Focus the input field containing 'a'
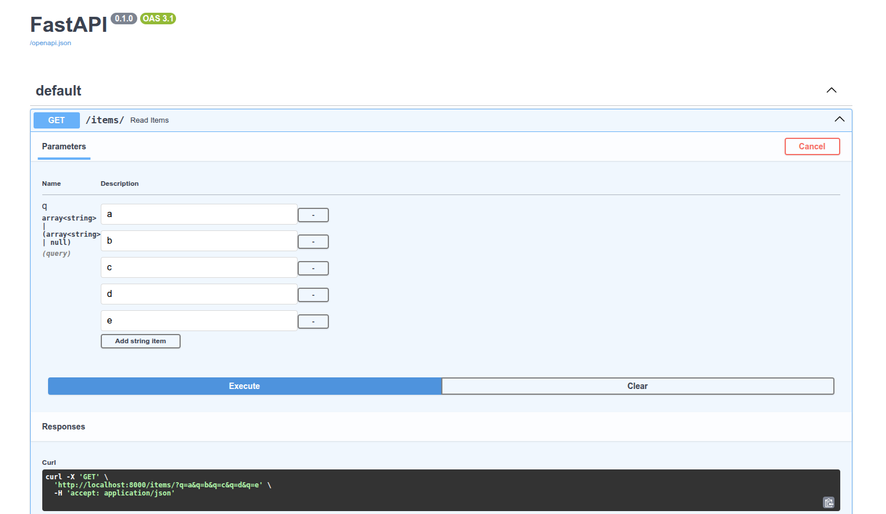The image size is (886, 514). click(199, 214)
